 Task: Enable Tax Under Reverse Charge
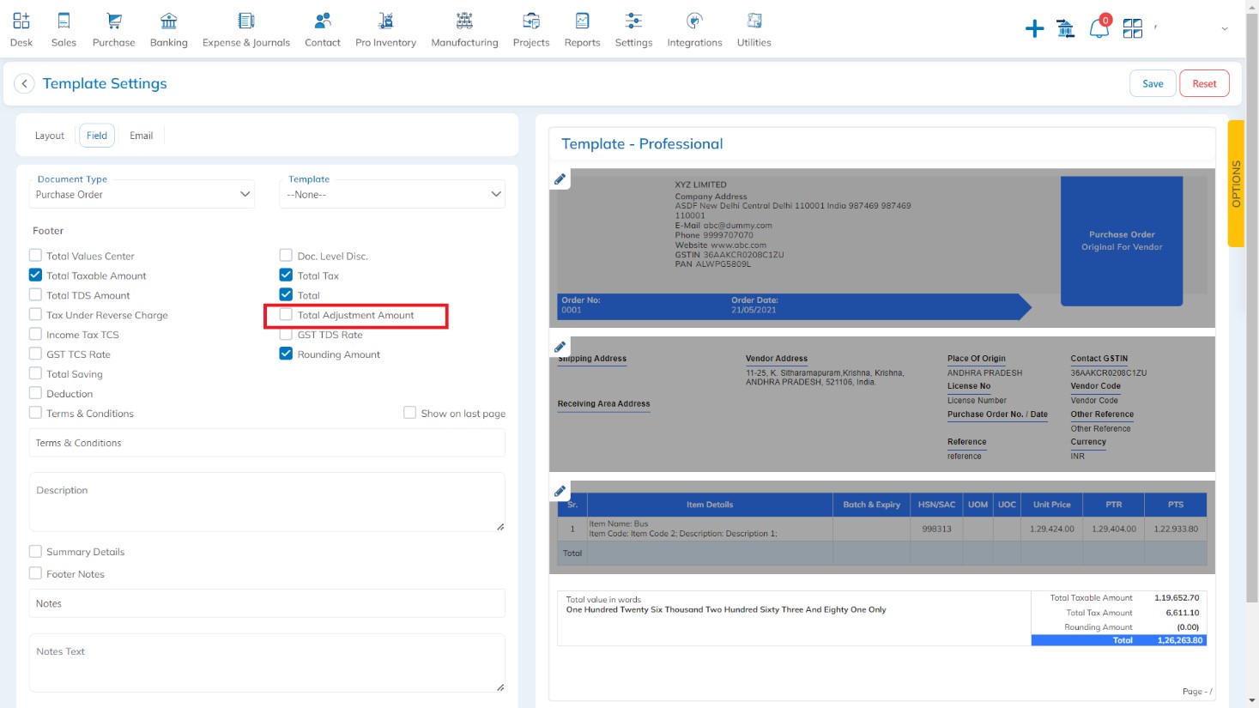(x=35, y=314)
